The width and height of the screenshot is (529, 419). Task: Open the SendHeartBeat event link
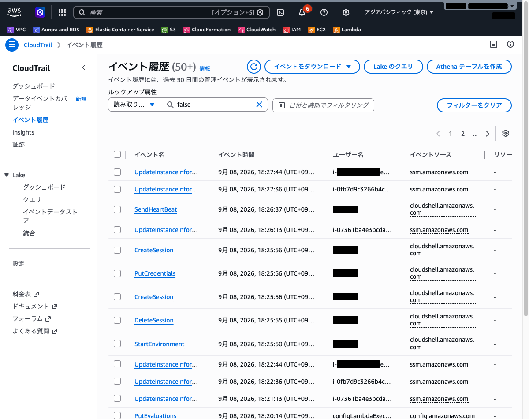pos(156,209)
